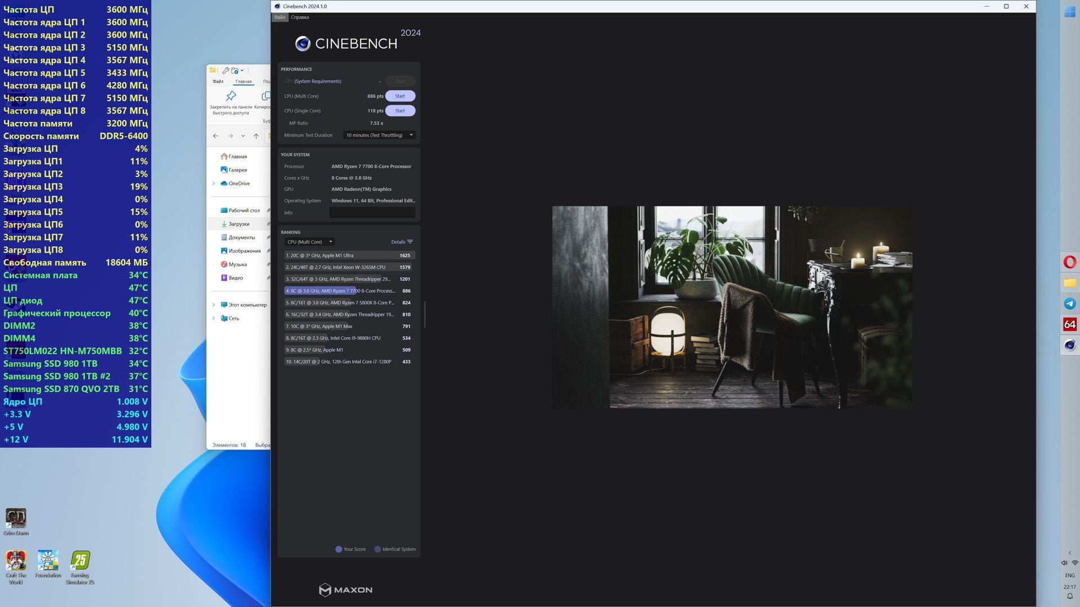1080x607 pixels.
Task: Open the GPU System Requirements link
Action: coord(318,81)
